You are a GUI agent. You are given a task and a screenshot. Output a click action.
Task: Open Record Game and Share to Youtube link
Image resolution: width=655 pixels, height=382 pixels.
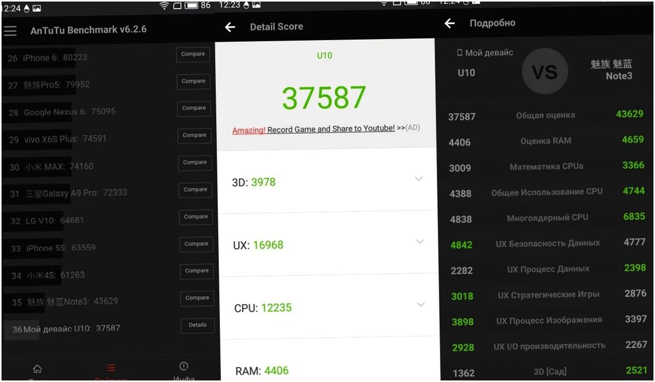click(x=331, y=129)
